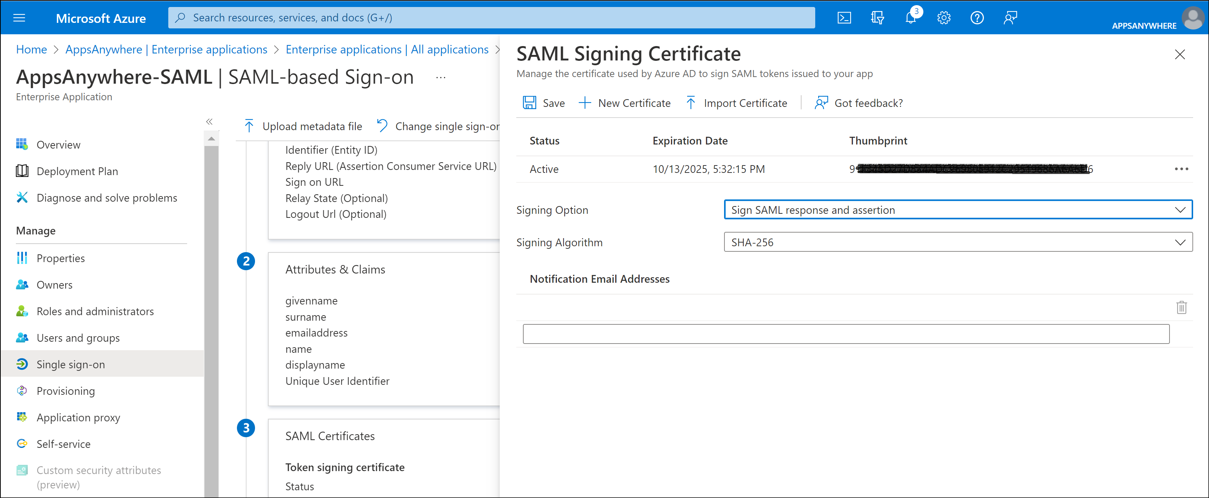
Task: Open certificate row more options ellipsis
Action: click(1181, 169)
